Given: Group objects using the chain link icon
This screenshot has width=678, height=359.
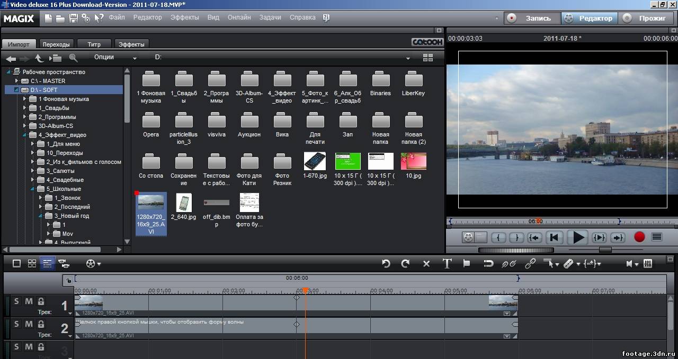Looking at the screenshot, I should click(530, 263).
